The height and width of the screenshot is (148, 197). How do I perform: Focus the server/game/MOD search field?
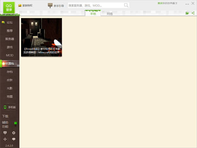point(95,5)
